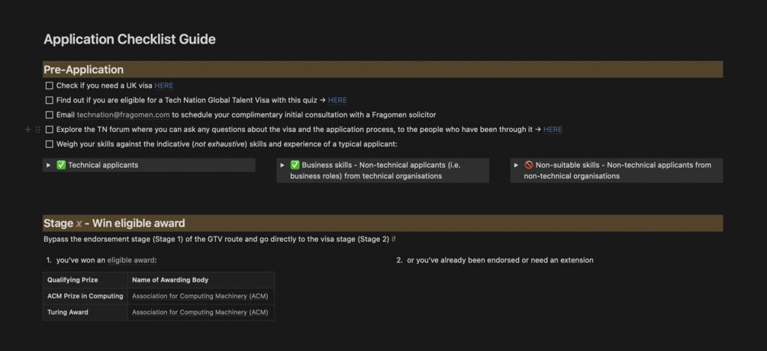Tick the checkbox for emailing the Fragomen solicitor
This screenshot has height=351, width=767.
[50, 114]
